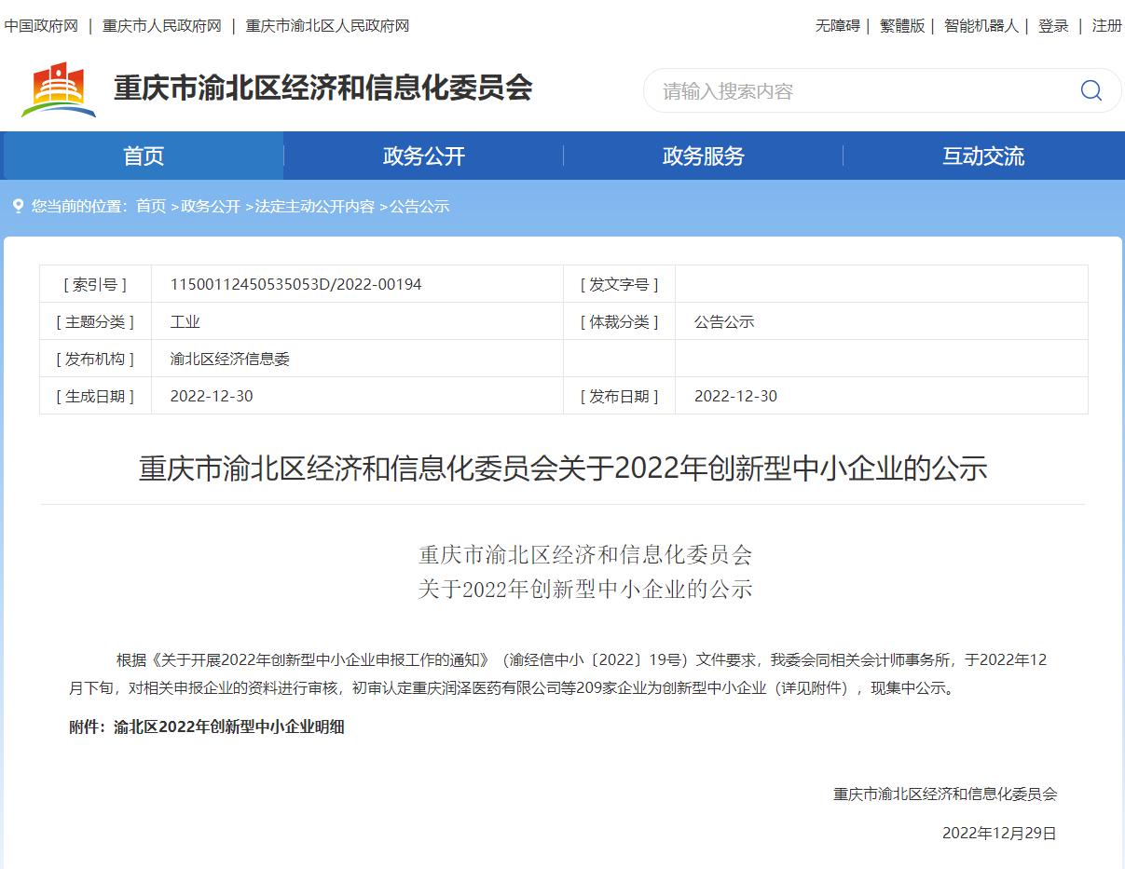Switch to the 首页 tab

[x=144, y=156]
